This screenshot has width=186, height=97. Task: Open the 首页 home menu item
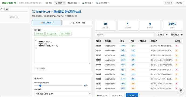[49, 3]
